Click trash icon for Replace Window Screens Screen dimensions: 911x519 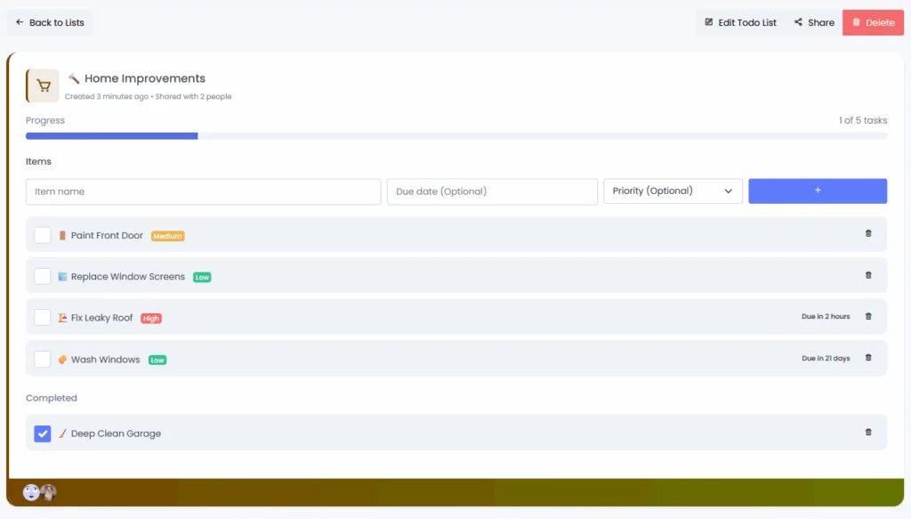pyautogui.click(x=868, y=275)
